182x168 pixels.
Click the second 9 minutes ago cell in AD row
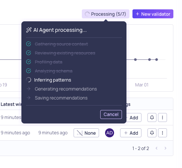(53, 133)
